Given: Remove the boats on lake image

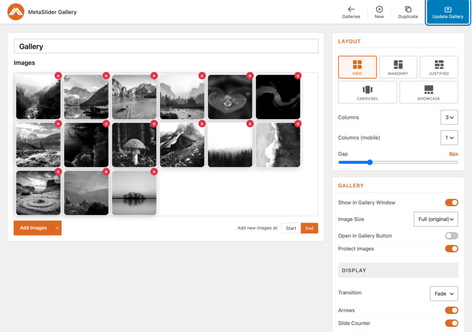Looking at the screenshot, I should 154,76.
